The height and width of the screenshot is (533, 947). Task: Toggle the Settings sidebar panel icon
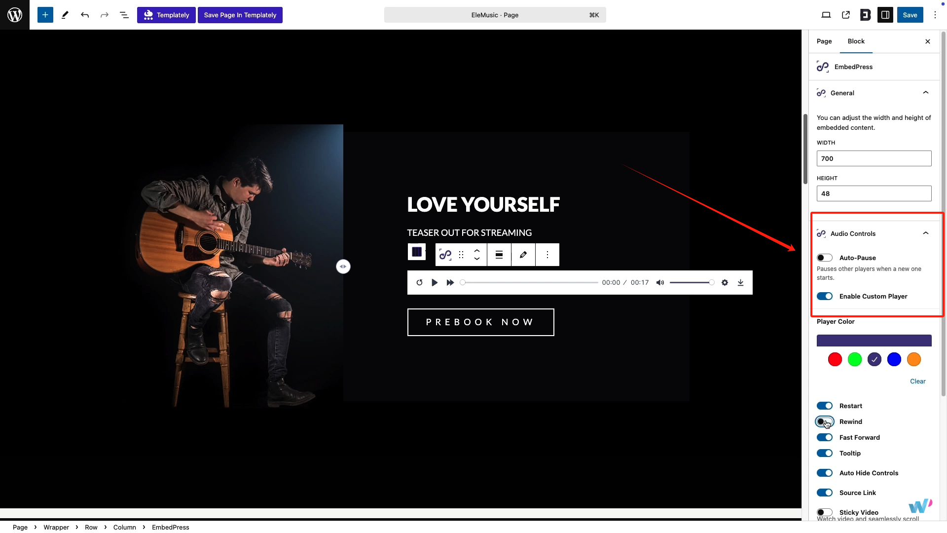(x=885, y=15)
